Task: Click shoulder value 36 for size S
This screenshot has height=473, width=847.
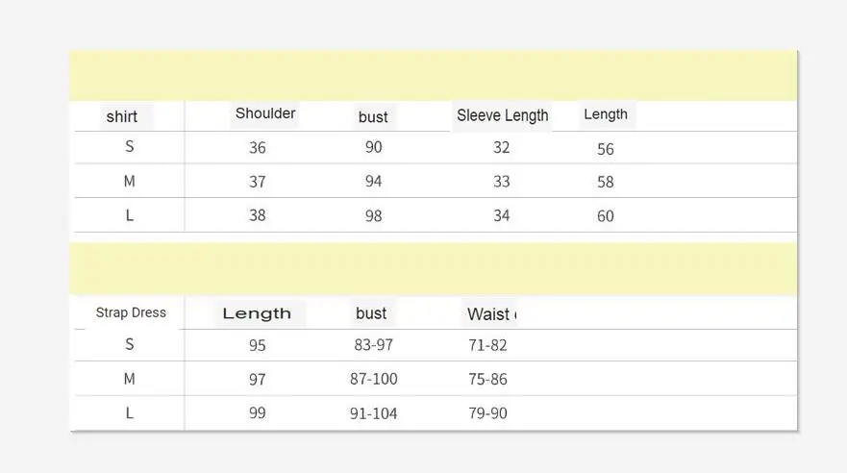Action: pos(257,147)
